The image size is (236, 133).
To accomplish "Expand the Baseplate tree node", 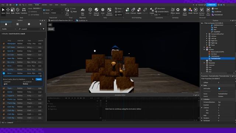I will coord(204,63).
